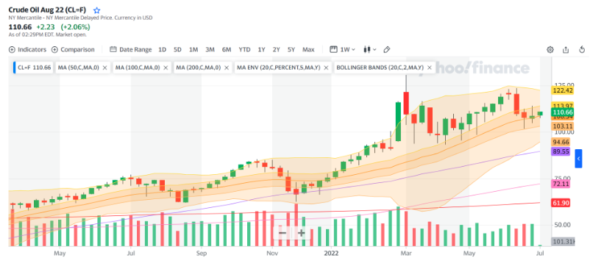Select the 1Y time range

(261, 49)
